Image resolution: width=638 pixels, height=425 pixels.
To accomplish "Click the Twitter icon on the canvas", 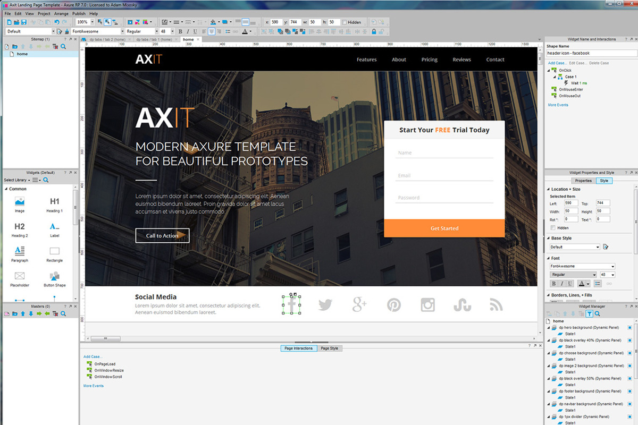I will coord(325,304).
